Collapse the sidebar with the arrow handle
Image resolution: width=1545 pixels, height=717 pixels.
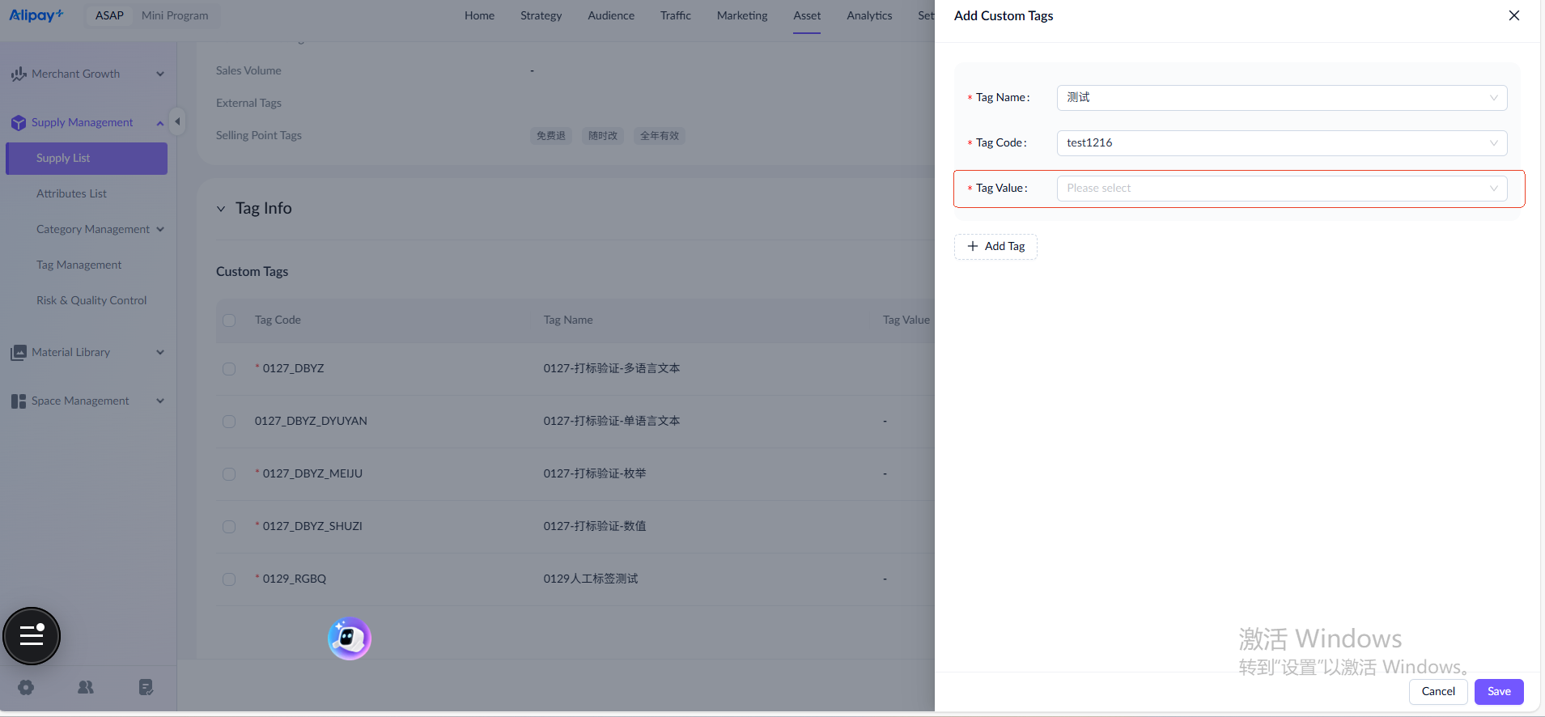177,122
